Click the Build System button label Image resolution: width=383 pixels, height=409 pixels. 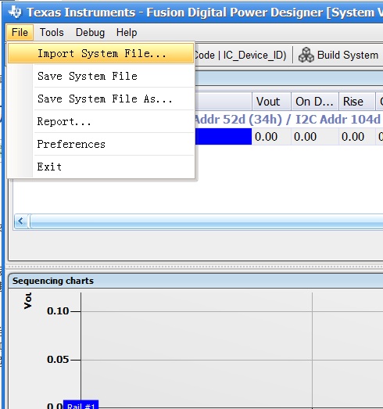pos(348,55)
